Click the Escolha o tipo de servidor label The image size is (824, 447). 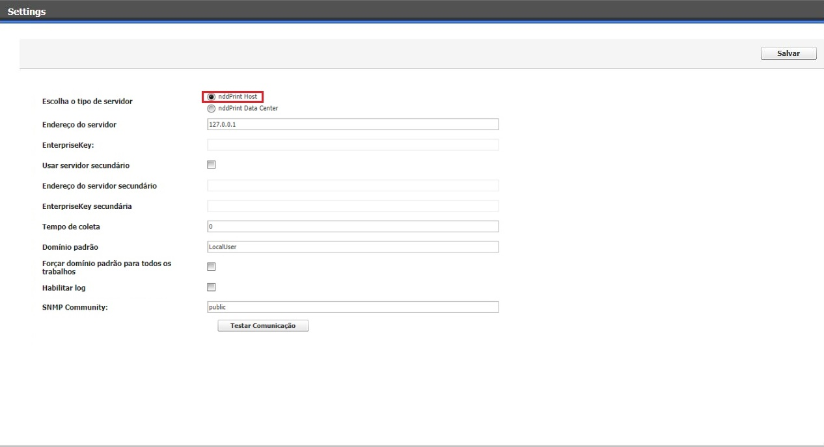coord(87,102)
